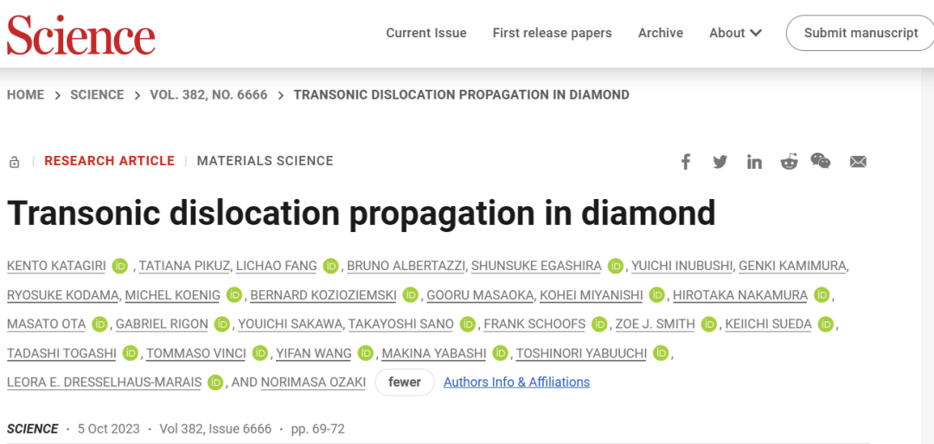Click the Science logo
This screenshot has height=444, width=934.
pyautogui.click(x=81, y=34)
